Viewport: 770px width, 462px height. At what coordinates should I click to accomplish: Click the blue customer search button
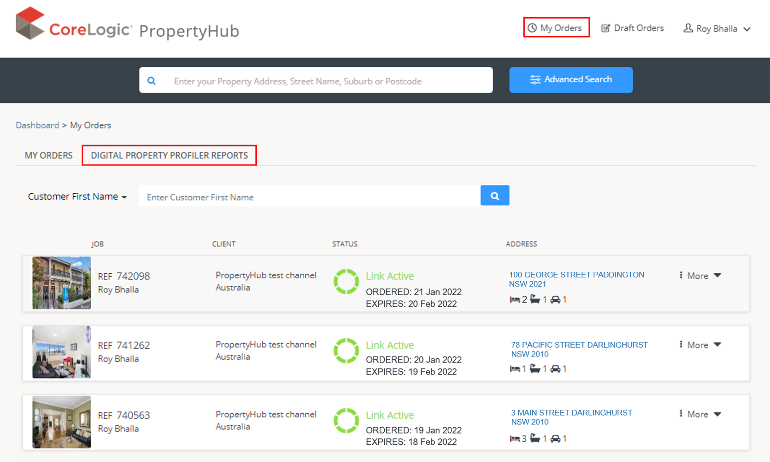pyautogui.click(x=495, y=196)
